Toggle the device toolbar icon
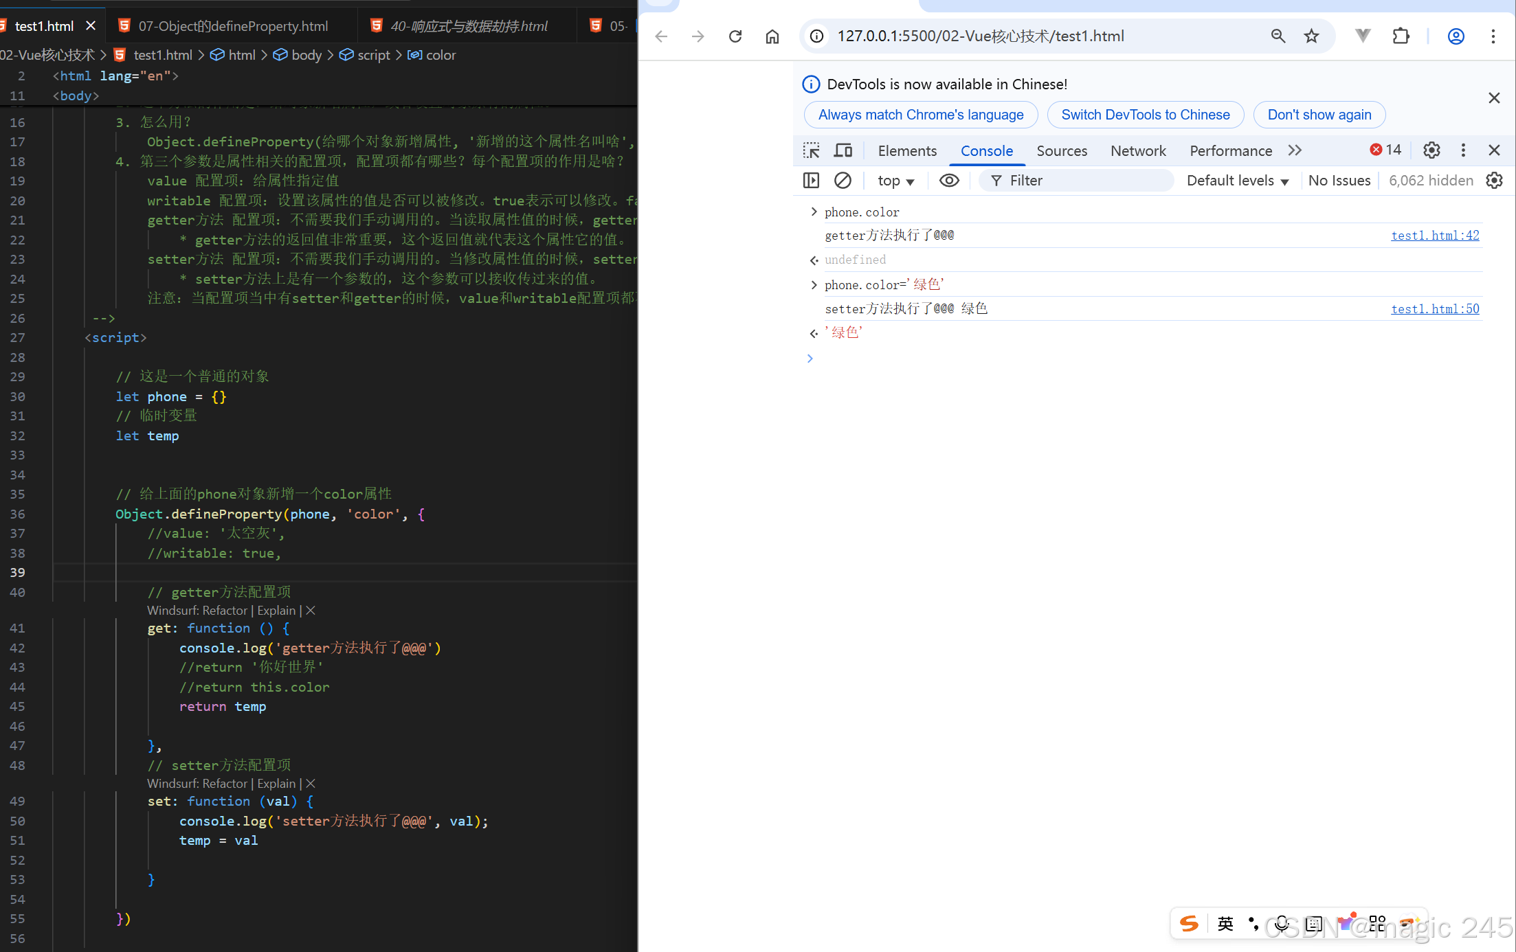This screenshot has height=952, width=1516. (843, 150)
